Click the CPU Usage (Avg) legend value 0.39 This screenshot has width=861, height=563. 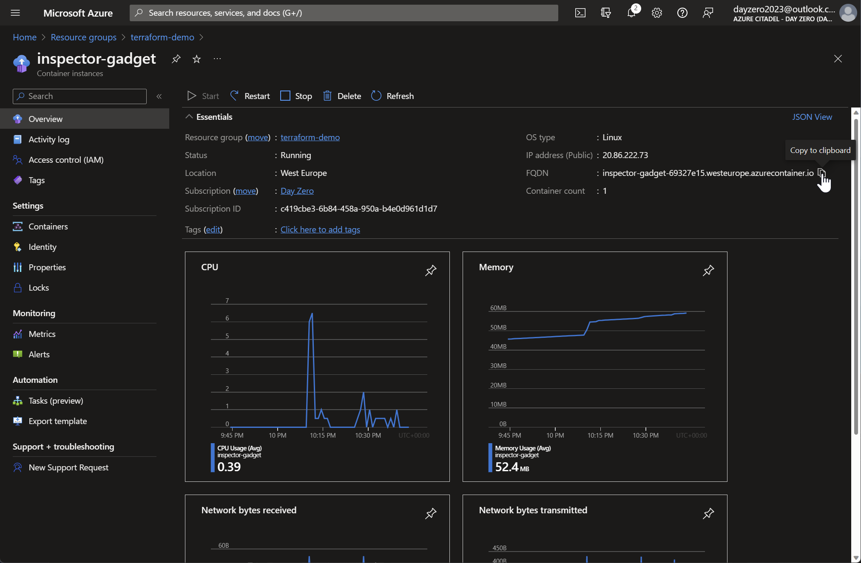click(229, 467)
